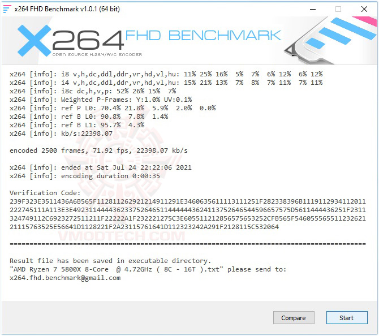Click the x264 app icon in title bar
Image resolution: width=379 pixels, height=336 pixels.
[7, 9]
